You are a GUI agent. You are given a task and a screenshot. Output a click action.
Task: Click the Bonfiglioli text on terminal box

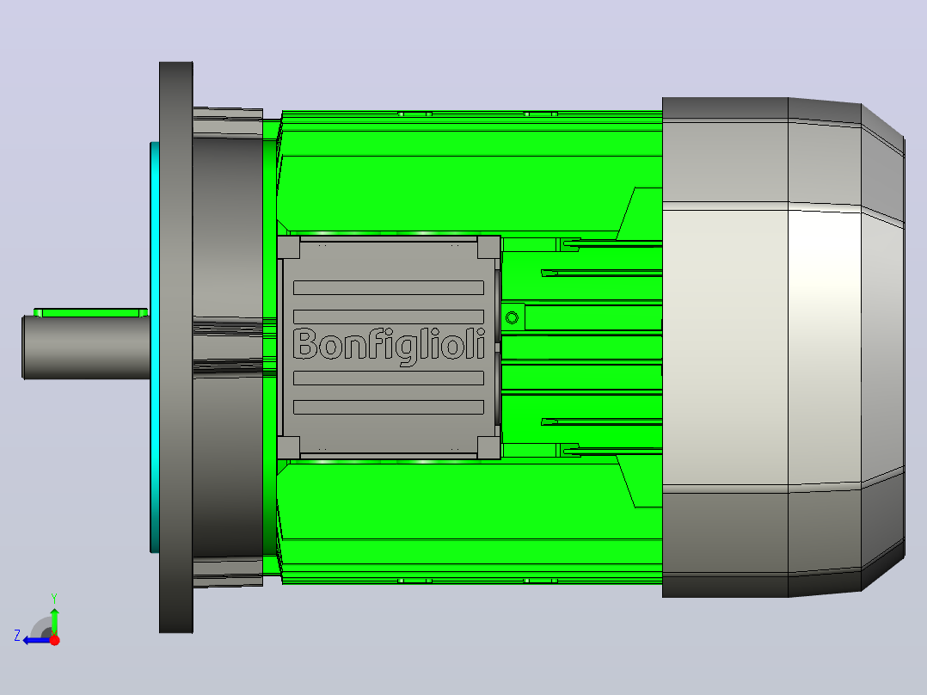(x=389, y=346)
